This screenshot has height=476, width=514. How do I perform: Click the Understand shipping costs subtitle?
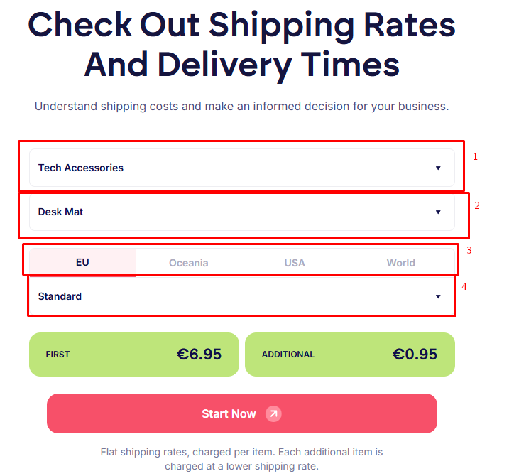[x=241, y=107]
